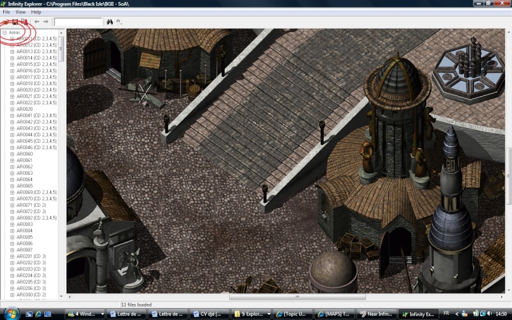Select tree item AR0086
The width and height of the screenshot is (512, 320).
pyautogui.click(x=24, y=244)
